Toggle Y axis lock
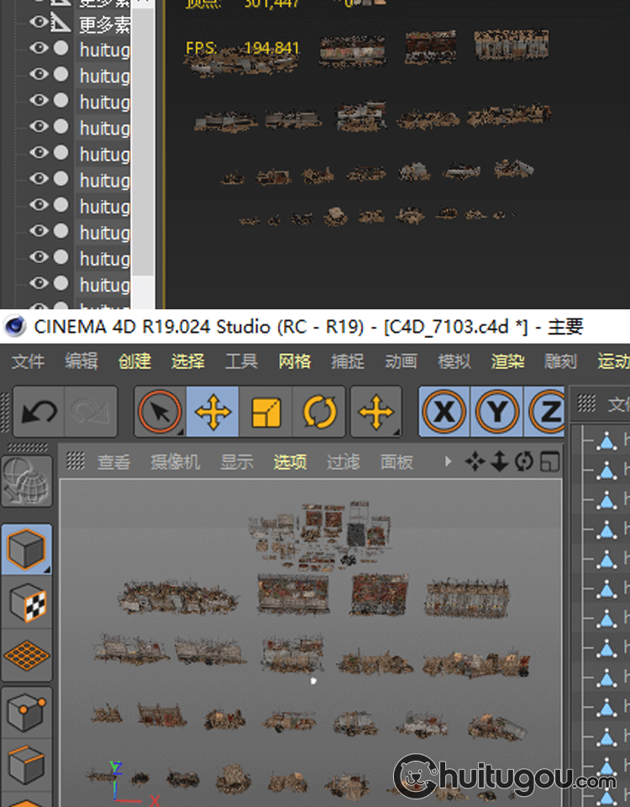Viewport: 630px width, 807px height. tap(497, 412)
